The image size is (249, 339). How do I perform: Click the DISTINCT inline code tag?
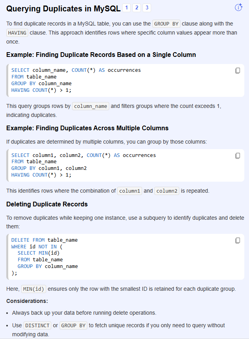(37, 325)
